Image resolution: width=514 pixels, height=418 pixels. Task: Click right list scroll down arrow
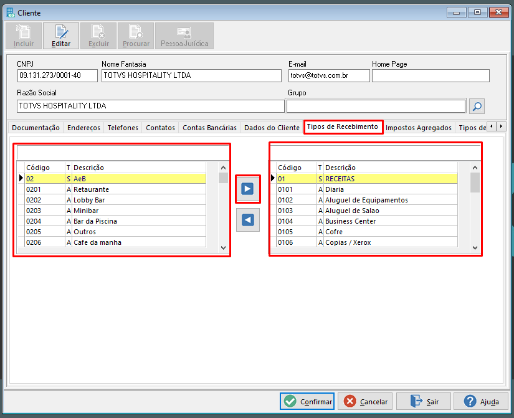click(475, 248)
